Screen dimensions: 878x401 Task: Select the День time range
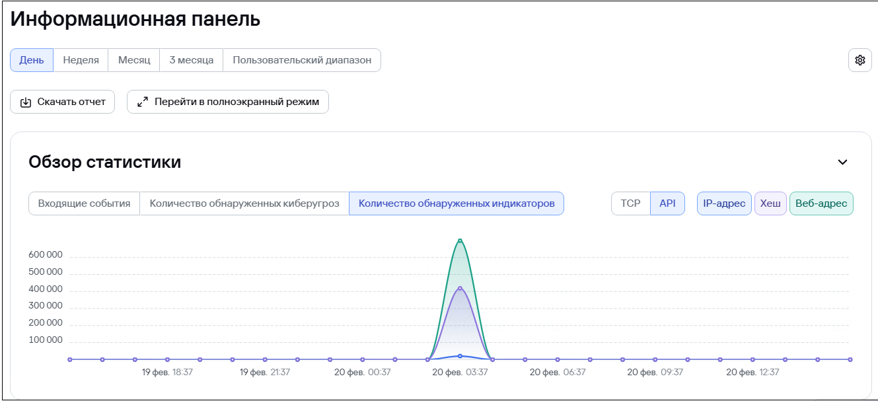(32, 60)
